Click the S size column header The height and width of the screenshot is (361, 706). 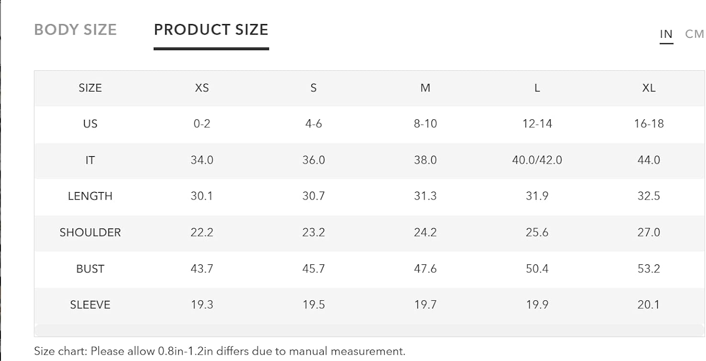(x=314, y=88)
